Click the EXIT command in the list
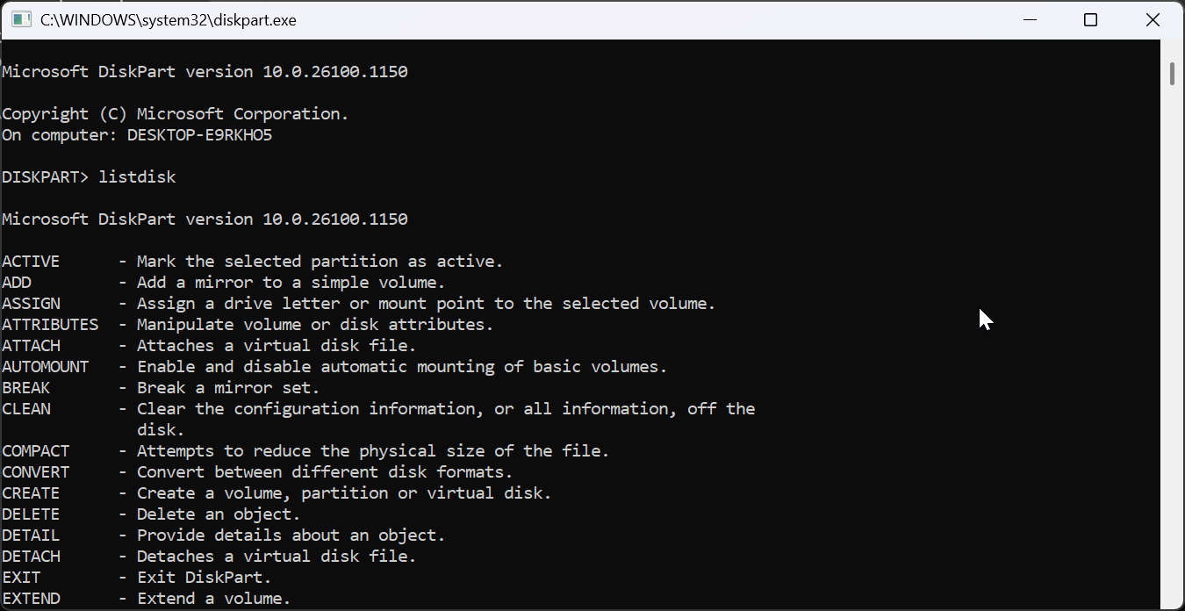The image size is (1185, 611). 21,578
